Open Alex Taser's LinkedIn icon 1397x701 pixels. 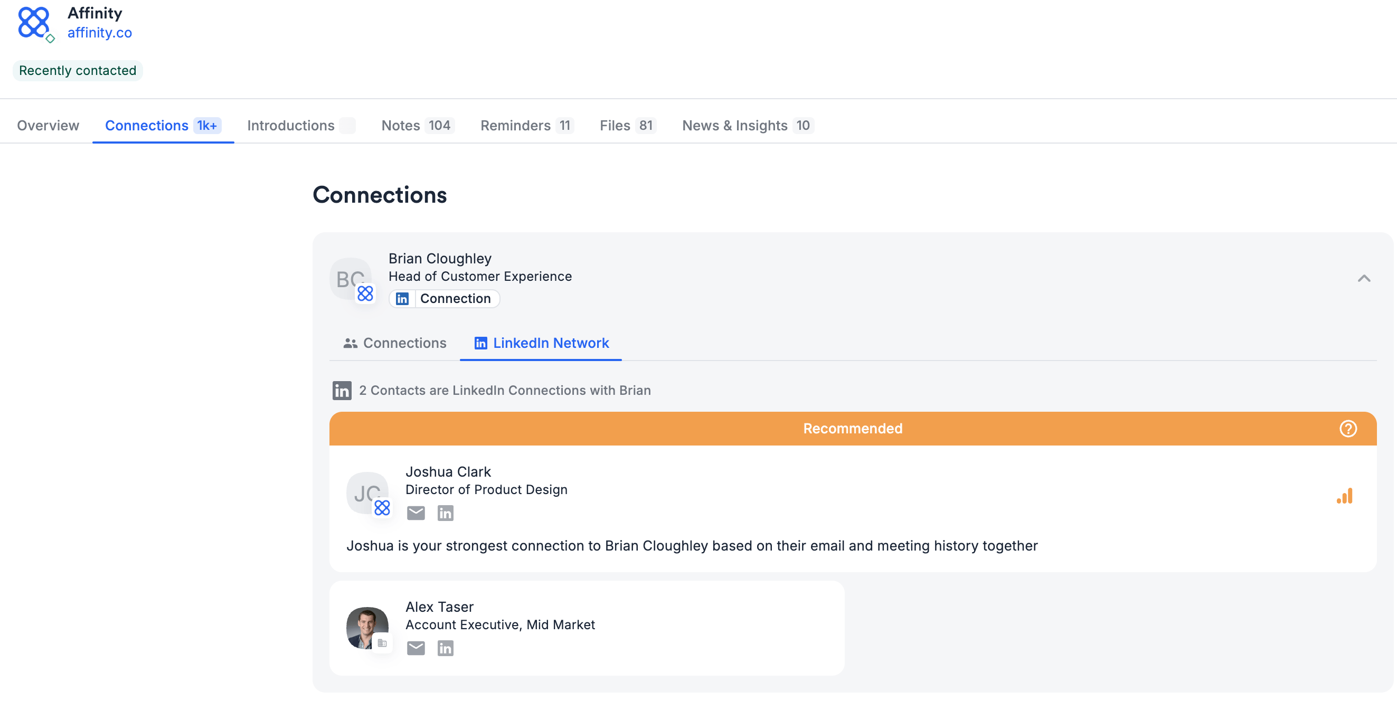coord(445,648)
